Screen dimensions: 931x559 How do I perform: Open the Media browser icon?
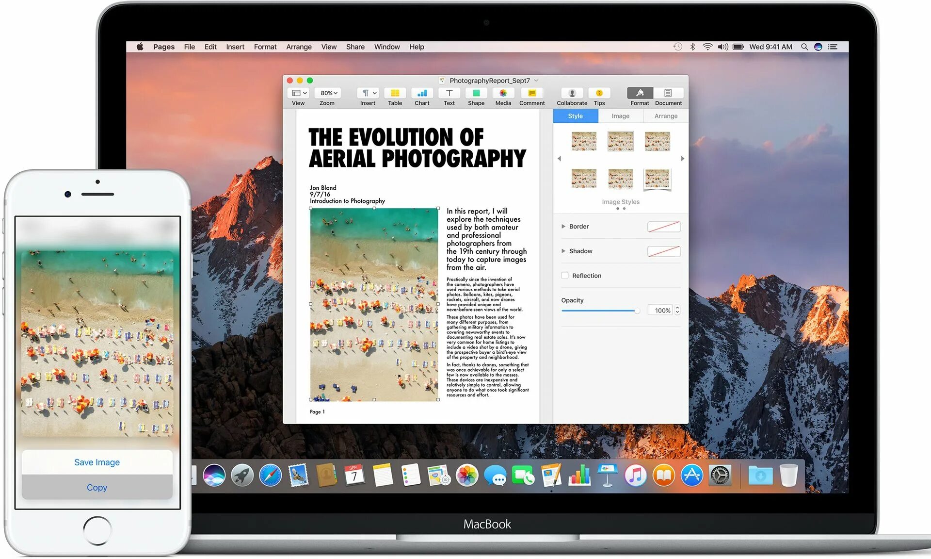pyautogui.click(x=503, y=93)
